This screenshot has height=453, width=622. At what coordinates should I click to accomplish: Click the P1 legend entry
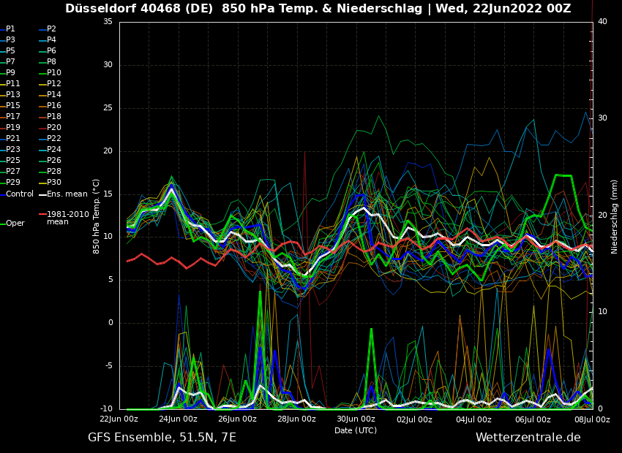[10, 29]
